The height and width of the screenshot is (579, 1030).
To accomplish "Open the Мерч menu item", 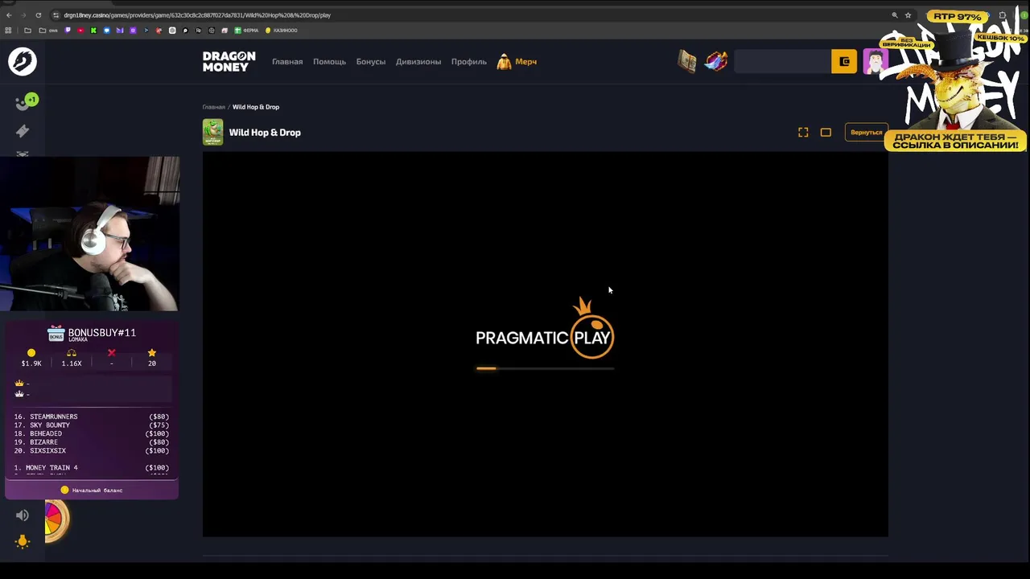I will coord(526,62).
